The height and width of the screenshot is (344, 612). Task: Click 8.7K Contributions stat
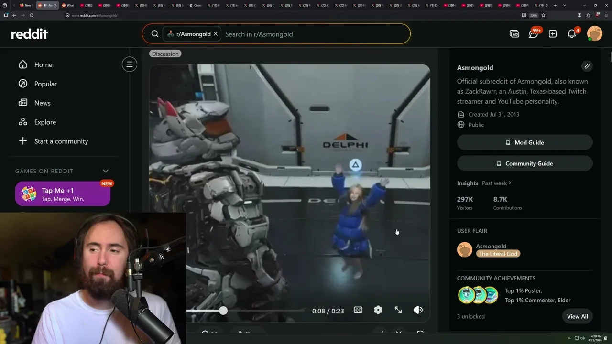[508, 203]
